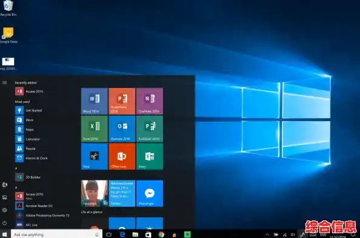The image size is (360, 238).
Task: Launch Calculator from the Start menu
Action: [x=27, y=139]
